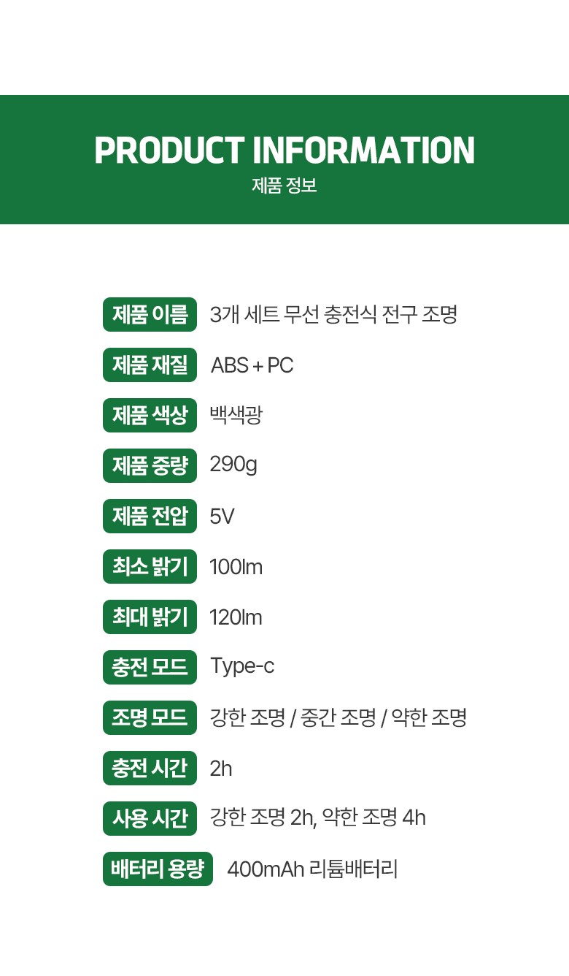Click the 120lm maximum brightness value

[x=236, y=617]
